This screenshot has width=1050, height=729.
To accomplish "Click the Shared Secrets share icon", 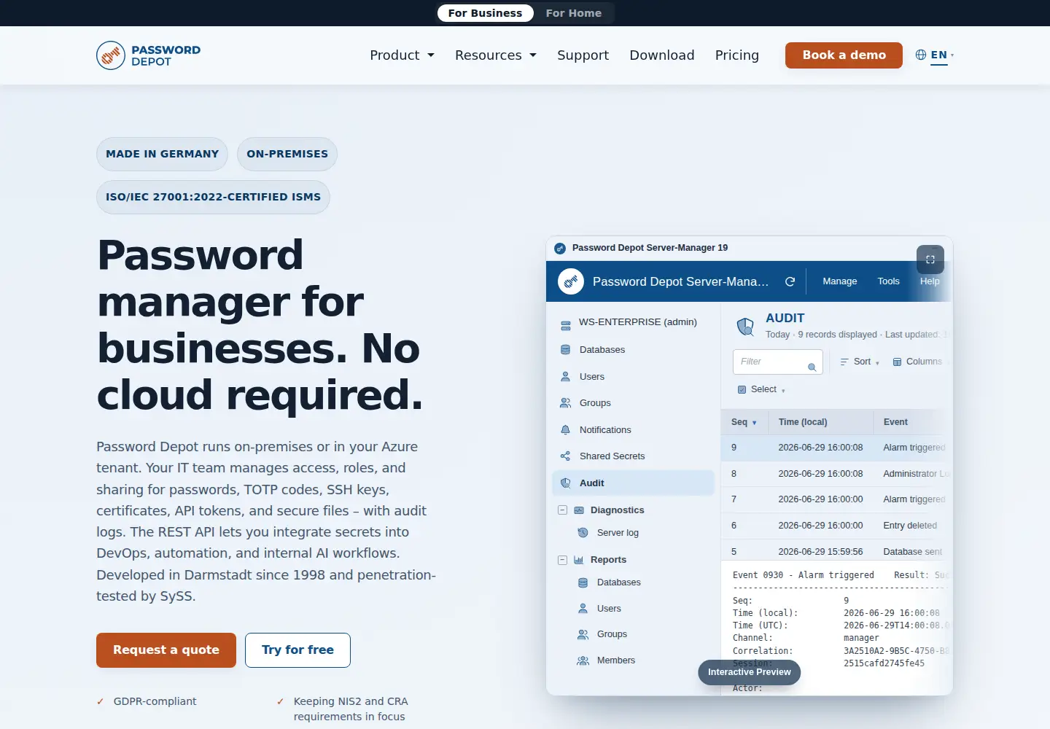I will tap(565, 456).
